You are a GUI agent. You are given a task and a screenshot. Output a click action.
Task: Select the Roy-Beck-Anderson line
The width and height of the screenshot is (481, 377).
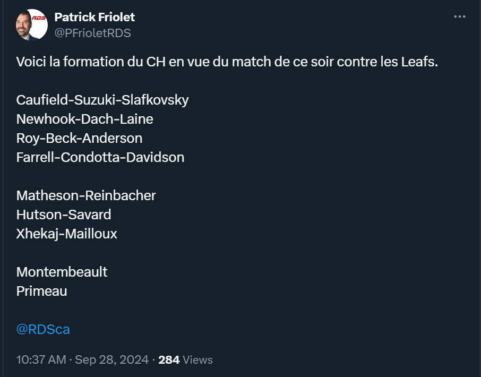[79, 138]
